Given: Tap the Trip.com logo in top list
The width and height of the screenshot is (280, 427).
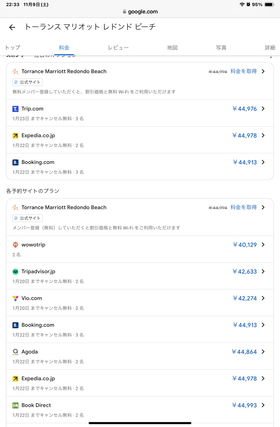Looking at the screenshot, I should pyautogui.click(x=15, y=109).
